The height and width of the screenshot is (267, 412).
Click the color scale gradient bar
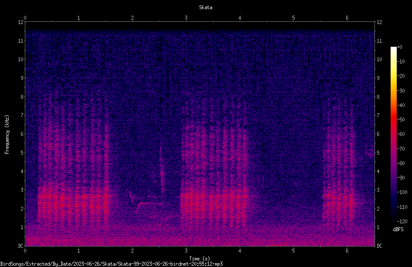(x=393, y=134)
